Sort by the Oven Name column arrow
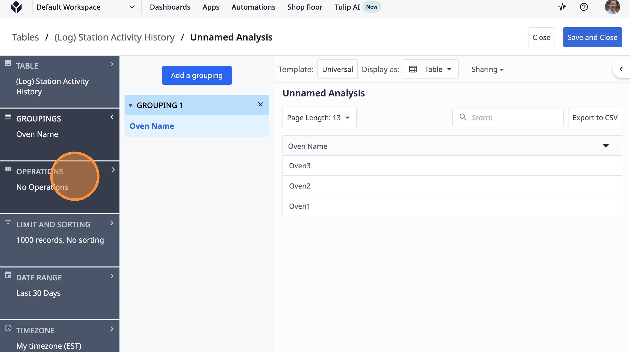 606,146
